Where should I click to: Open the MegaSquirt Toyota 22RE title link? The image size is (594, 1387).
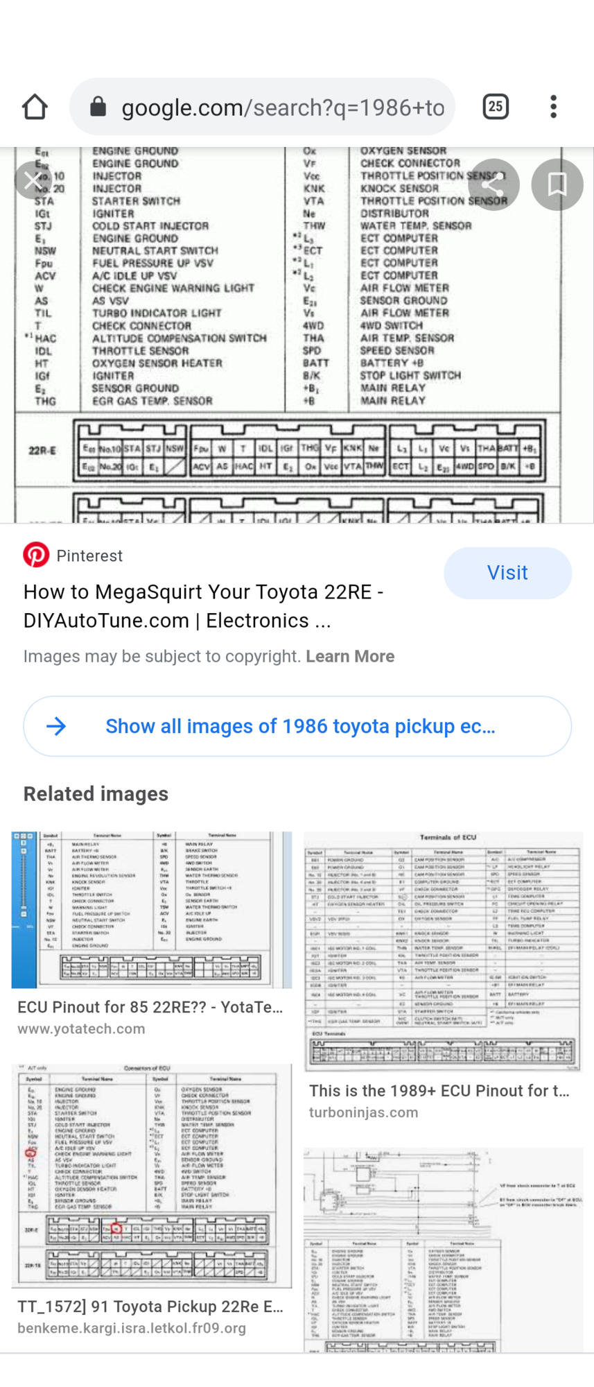(203, 606)
